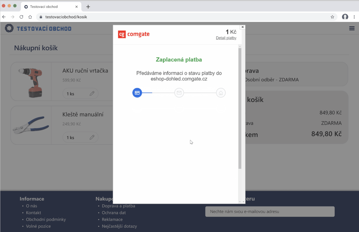Screen dimensions: 359x232
Task: Click the Zaplacená platba heading
Action: coord(179,60)
